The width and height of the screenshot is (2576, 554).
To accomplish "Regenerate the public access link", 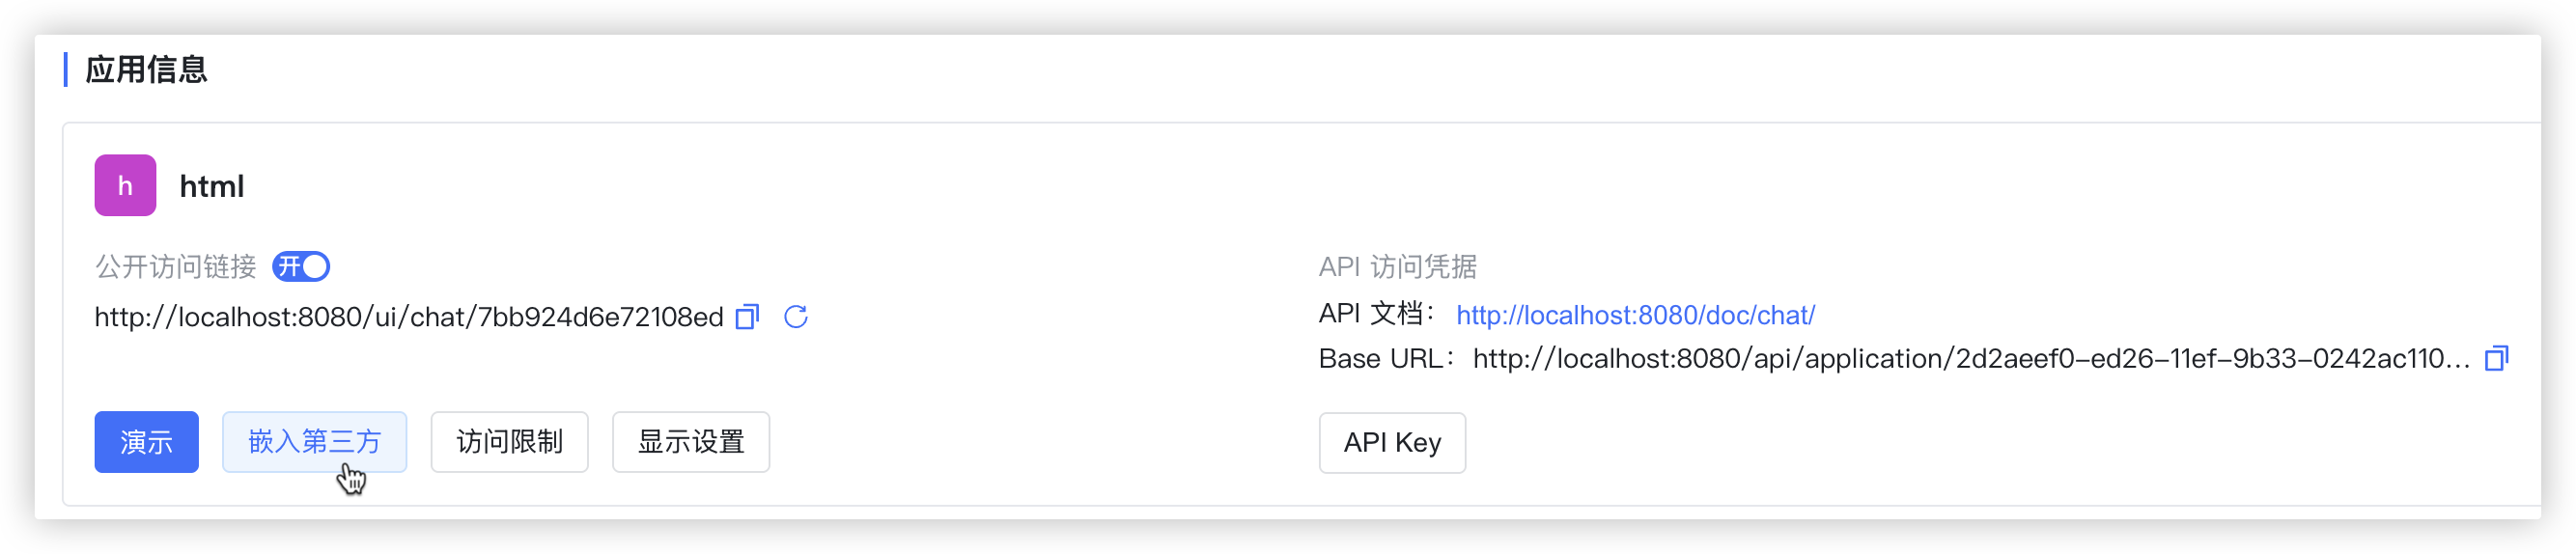I will (796, 317).
